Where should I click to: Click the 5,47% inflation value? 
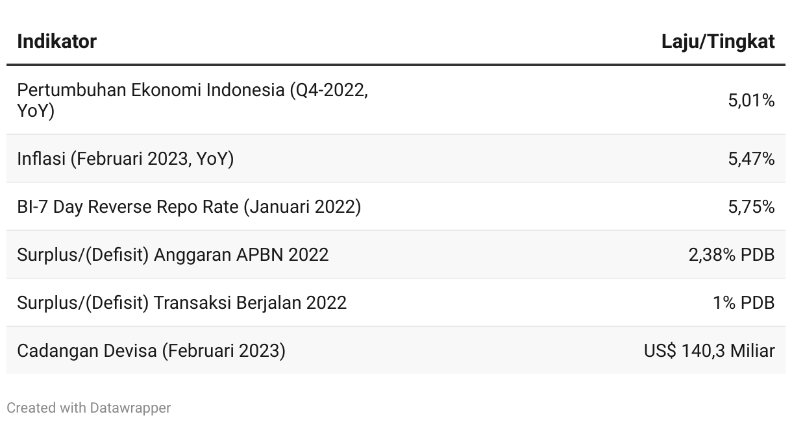point(751,158)
